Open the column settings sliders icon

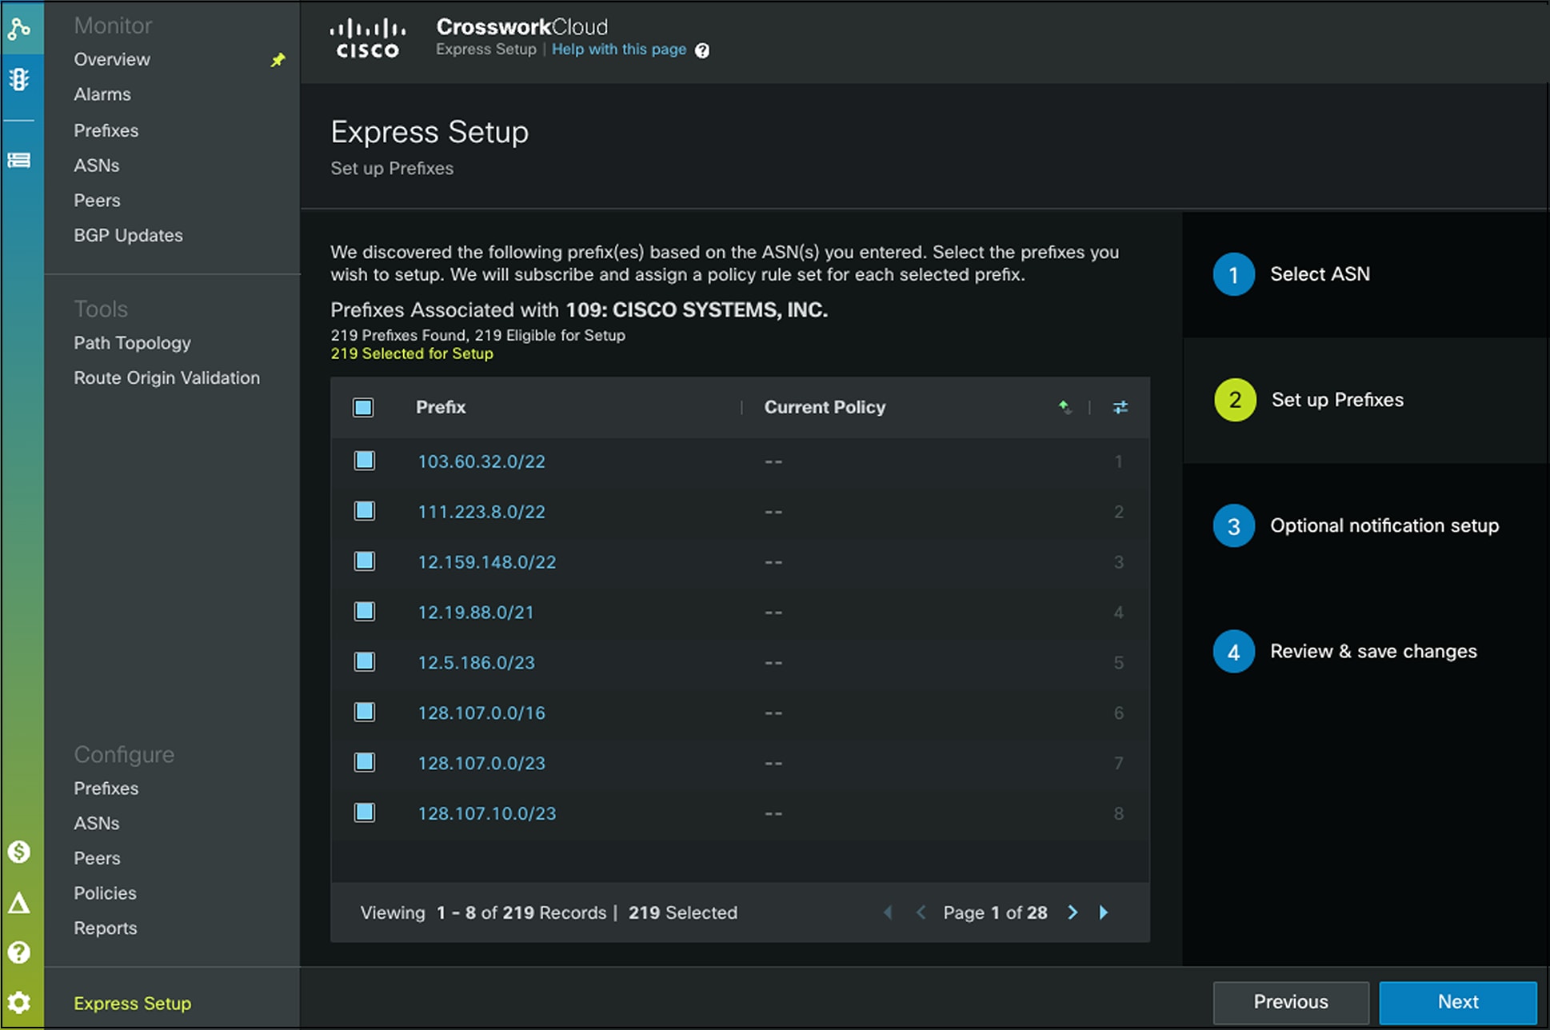click(x=1121, y=407)
